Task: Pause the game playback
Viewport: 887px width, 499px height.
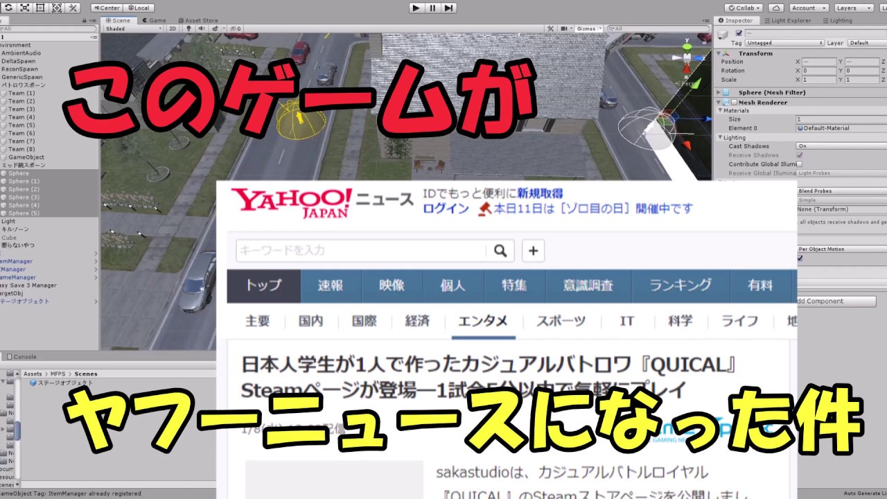Action: coord(432,8)
